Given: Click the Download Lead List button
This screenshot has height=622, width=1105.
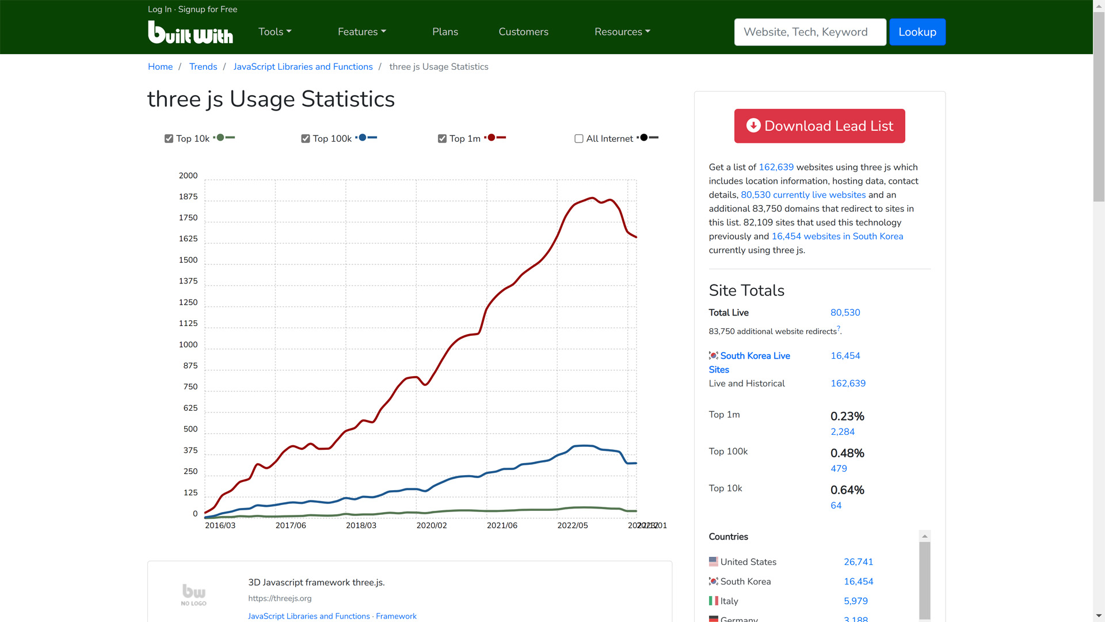Looking at the screenshot, I should tap(820, 126).
